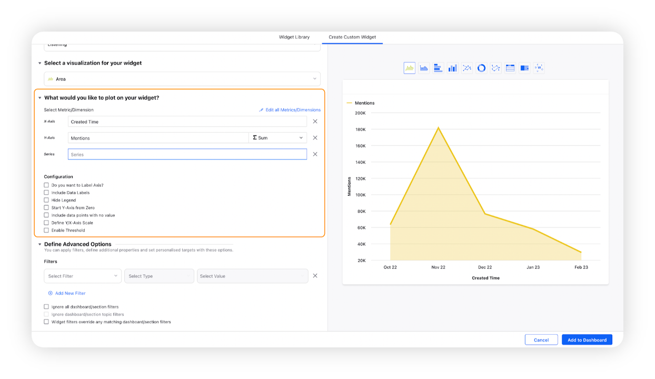Screen dimensions: 655x379
Task: Click Add New Filter link
Action: coord(70,293)
